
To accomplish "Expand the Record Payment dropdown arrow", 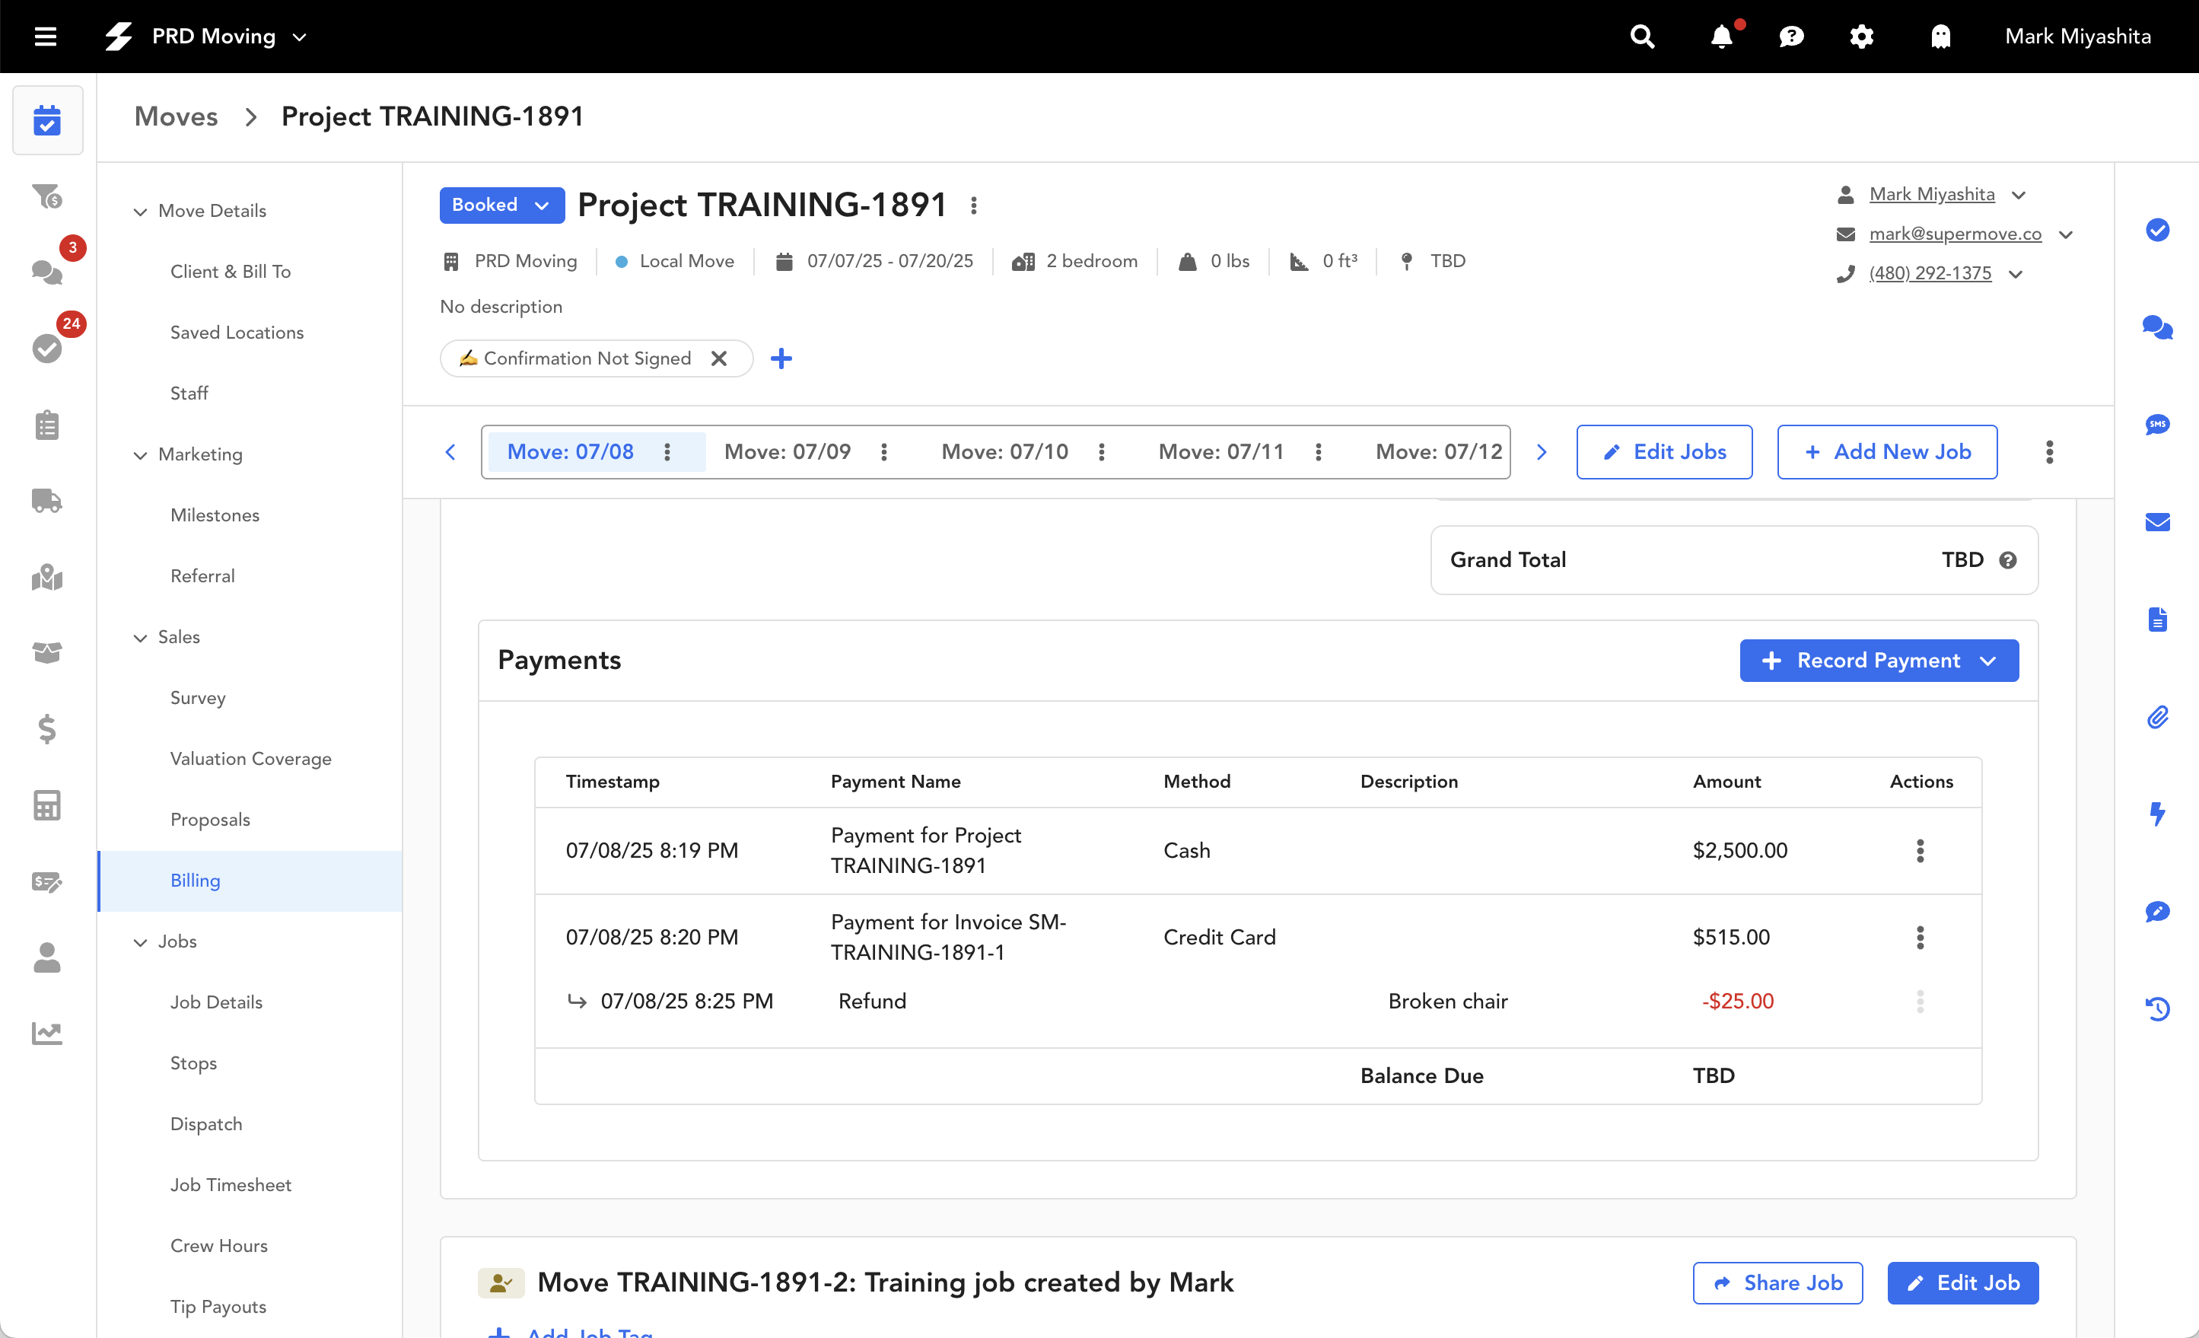I will click(1987, 661).
